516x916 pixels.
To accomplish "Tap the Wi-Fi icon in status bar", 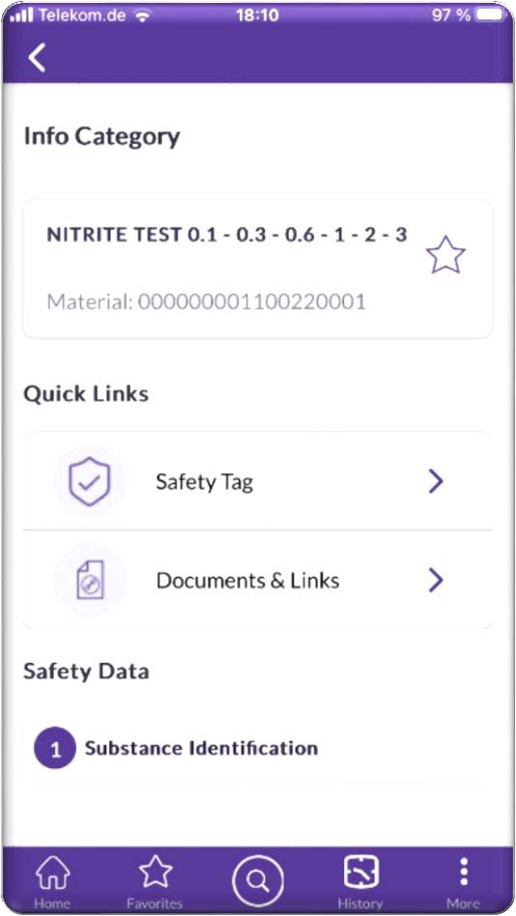I will click(141, 15).
